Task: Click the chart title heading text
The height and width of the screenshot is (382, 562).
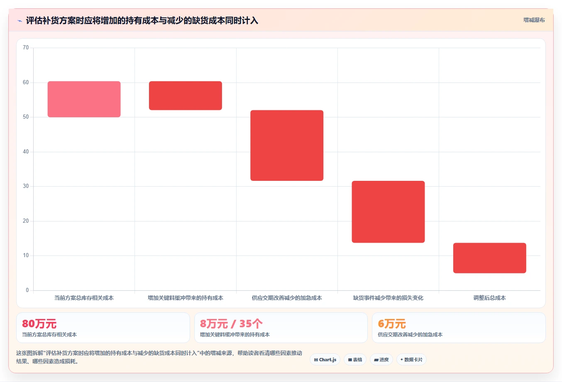Action: (142, 20)
